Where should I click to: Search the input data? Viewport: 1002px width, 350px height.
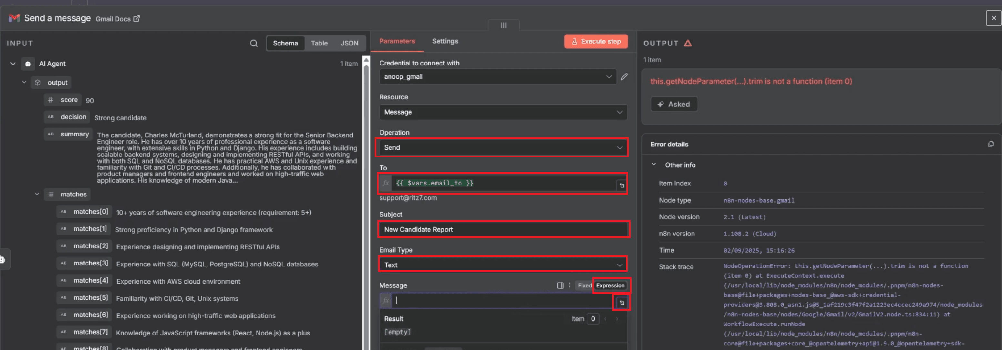click(x=254, y=43)
